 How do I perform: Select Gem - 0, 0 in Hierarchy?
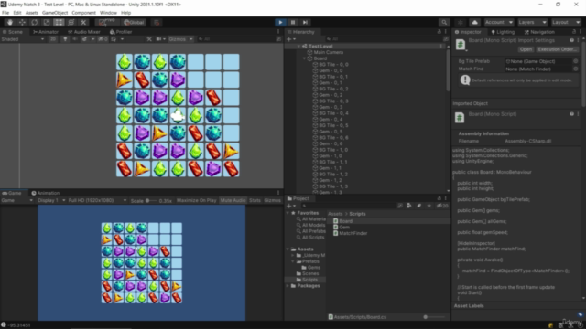[x=331, y=70]
